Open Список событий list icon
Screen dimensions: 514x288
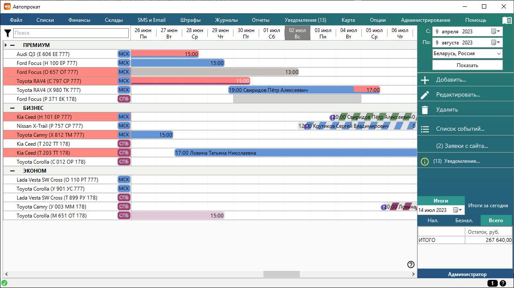coord(425,129)
